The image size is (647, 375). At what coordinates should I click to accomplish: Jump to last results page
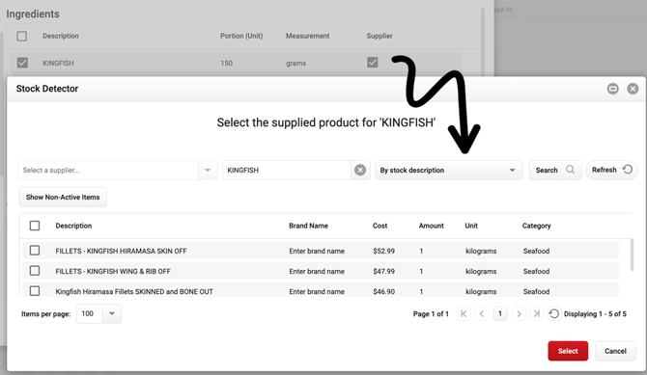pyautogui.click(x=536, y=314)
